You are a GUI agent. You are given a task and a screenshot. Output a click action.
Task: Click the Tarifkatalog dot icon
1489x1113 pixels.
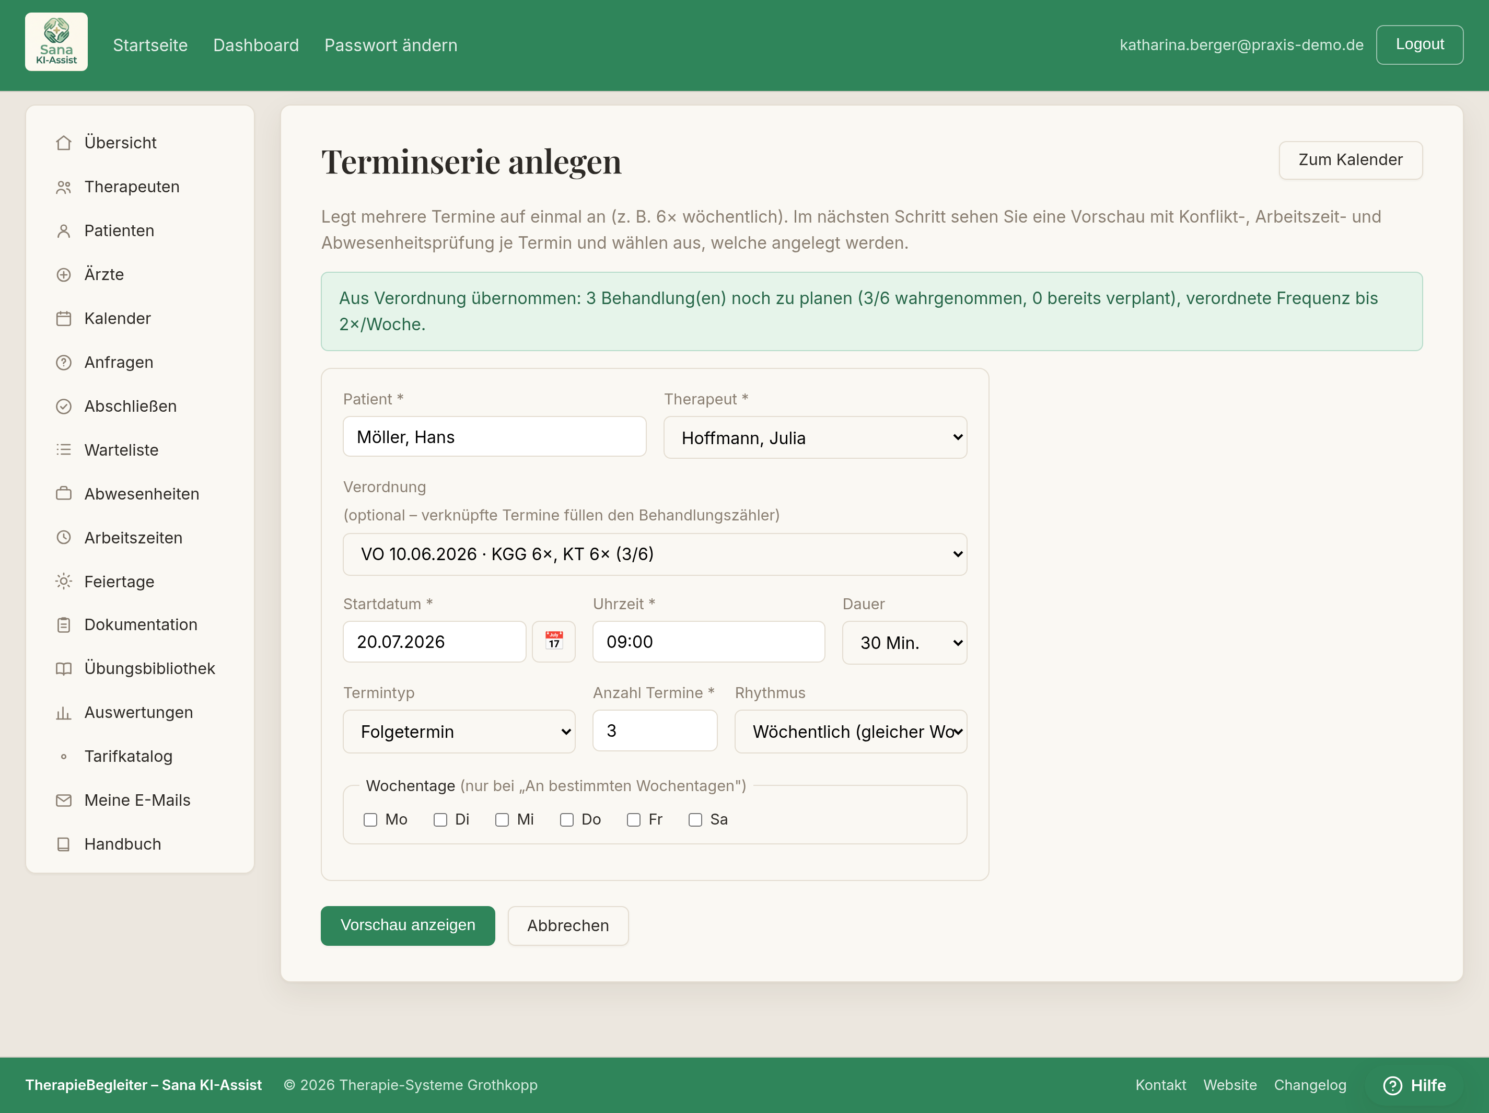coord(63,756)
